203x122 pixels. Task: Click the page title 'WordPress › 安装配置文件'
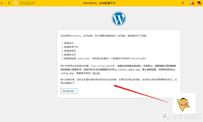point(99,3)
